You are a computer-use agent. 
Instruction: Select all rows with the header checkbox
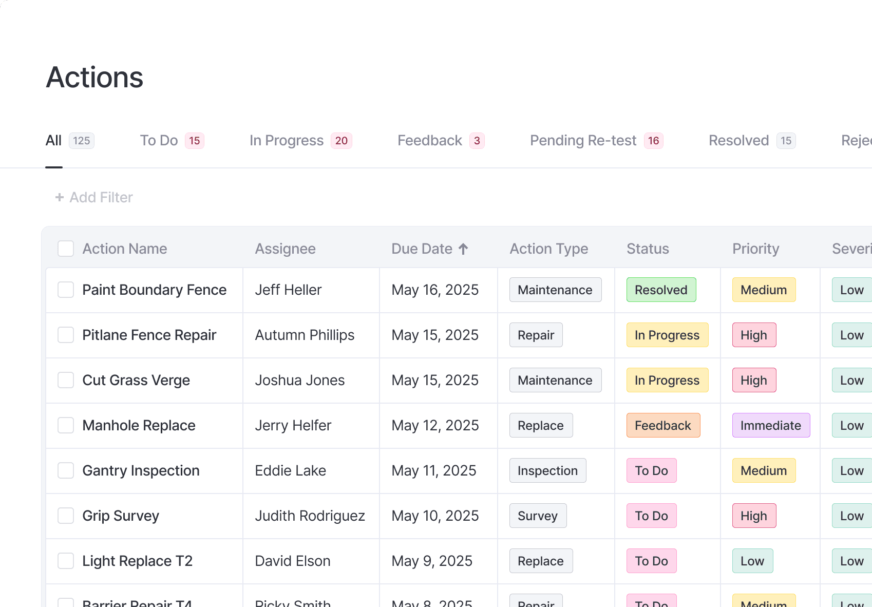65,249
